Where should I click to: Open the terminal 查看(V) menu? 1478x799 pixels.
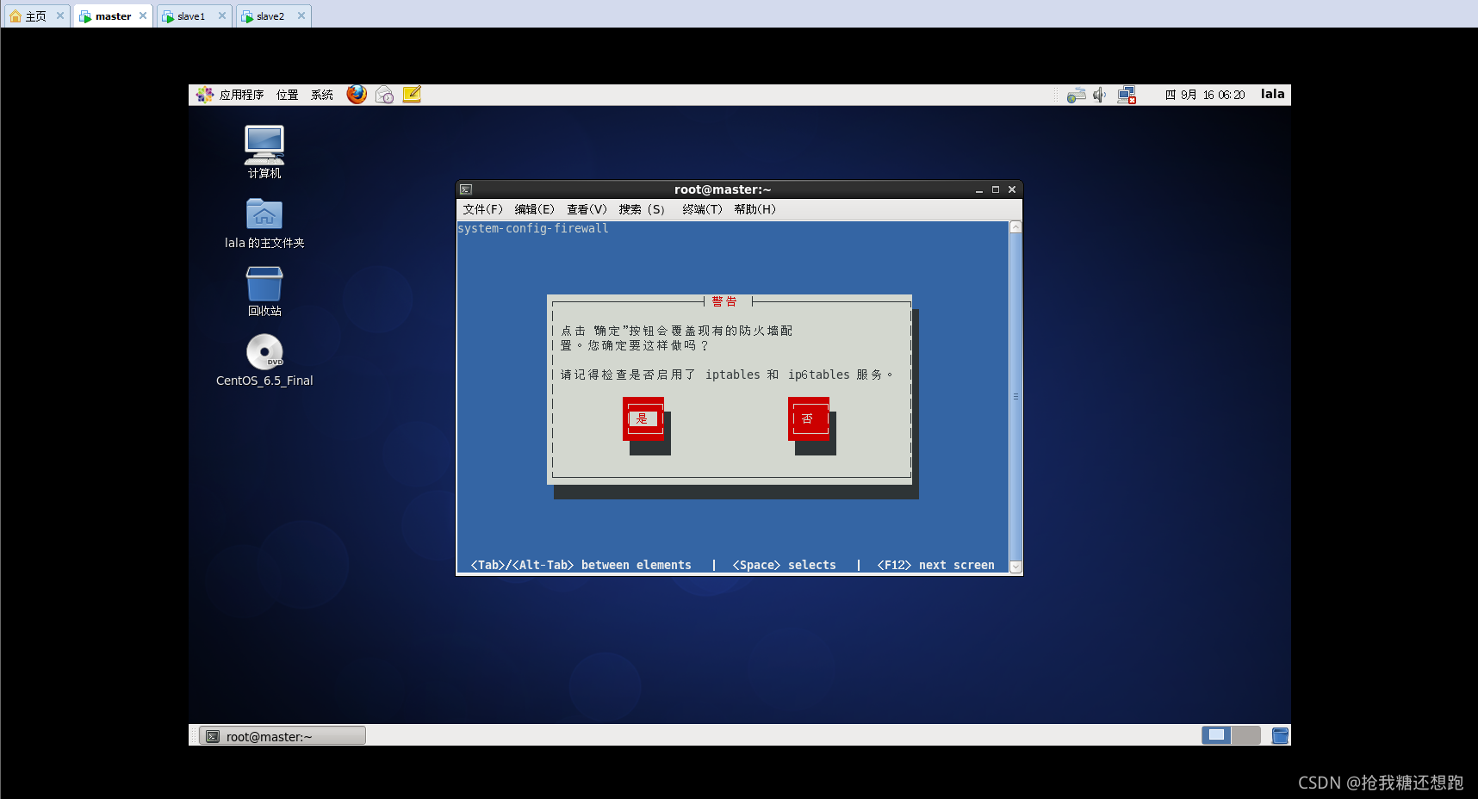coord(587,209)
